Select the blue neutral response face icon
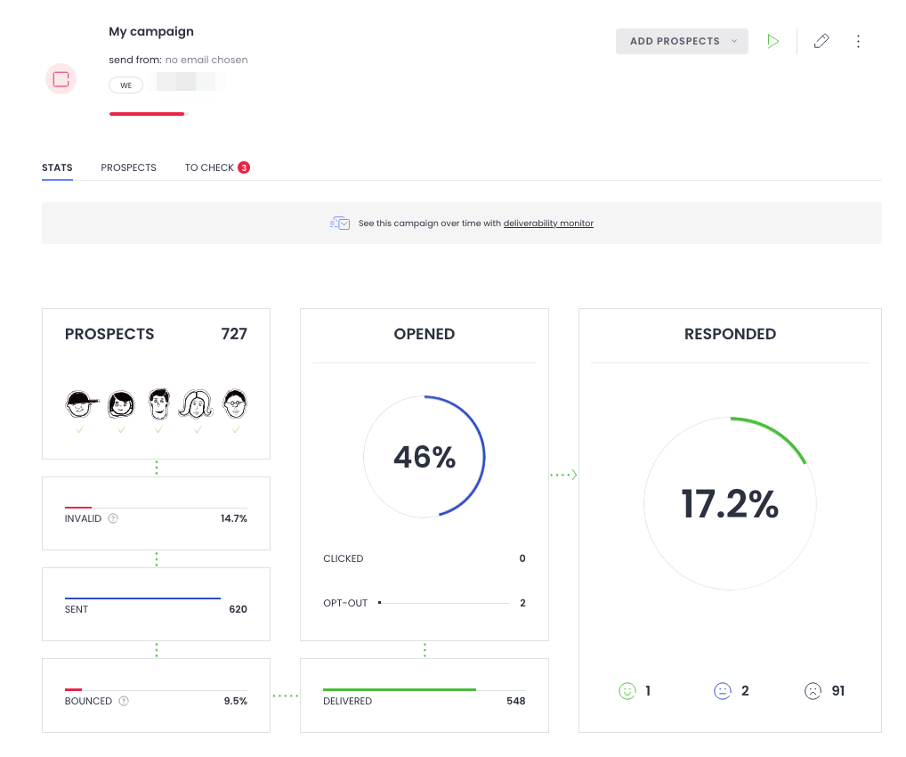The width and height of the screenshot is (906, 757). pyautogui.click(x=723, y=690)
